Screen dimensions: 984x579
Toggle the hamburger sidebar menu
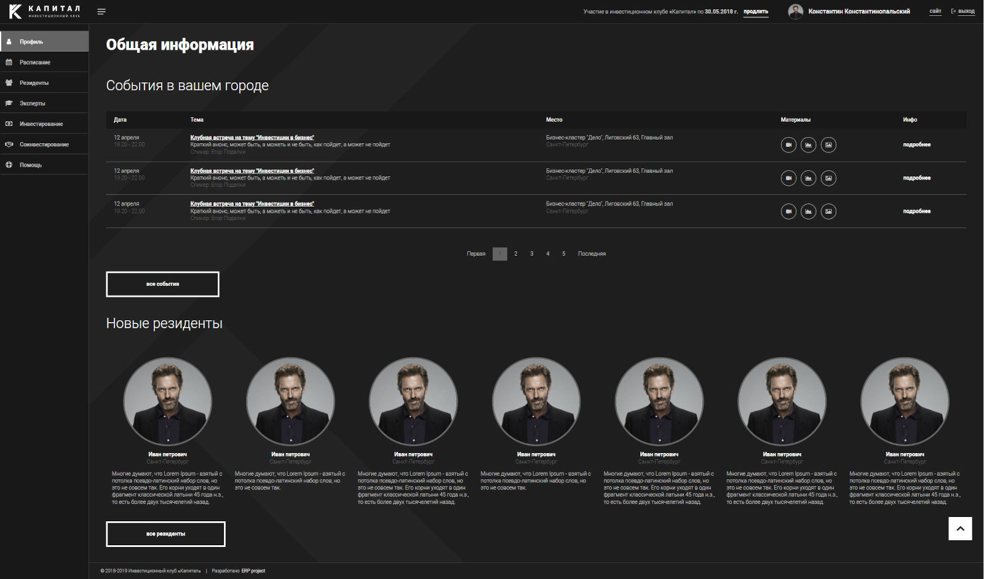point(101,12)
